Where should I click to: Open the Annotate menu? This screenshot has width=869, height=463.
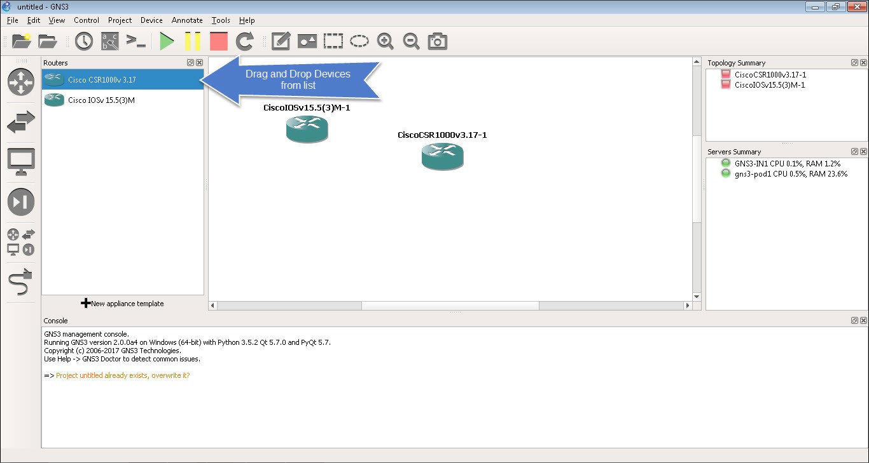pos(187,20)
